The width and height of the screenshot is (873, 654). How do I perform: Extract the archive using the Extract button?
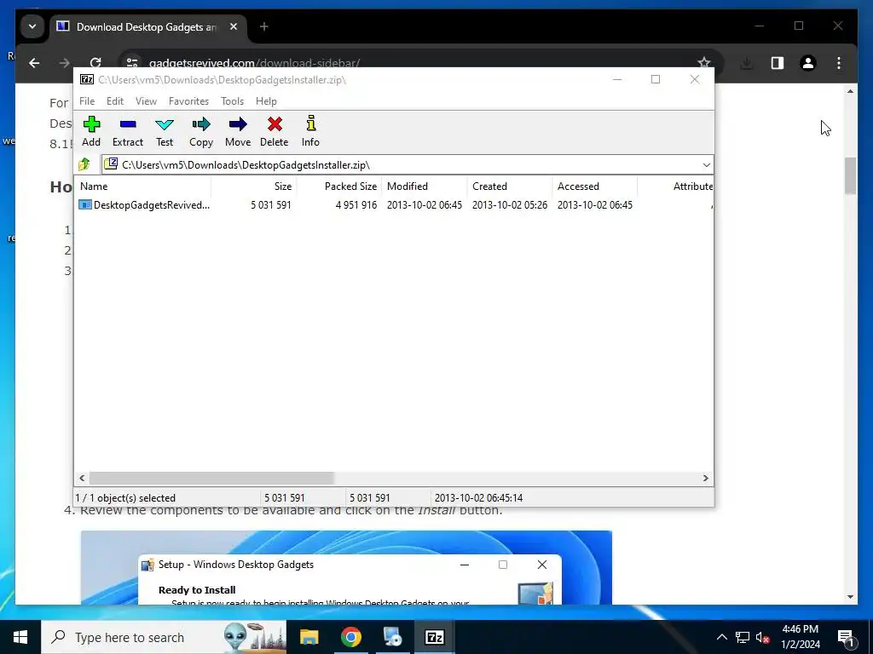128,132
